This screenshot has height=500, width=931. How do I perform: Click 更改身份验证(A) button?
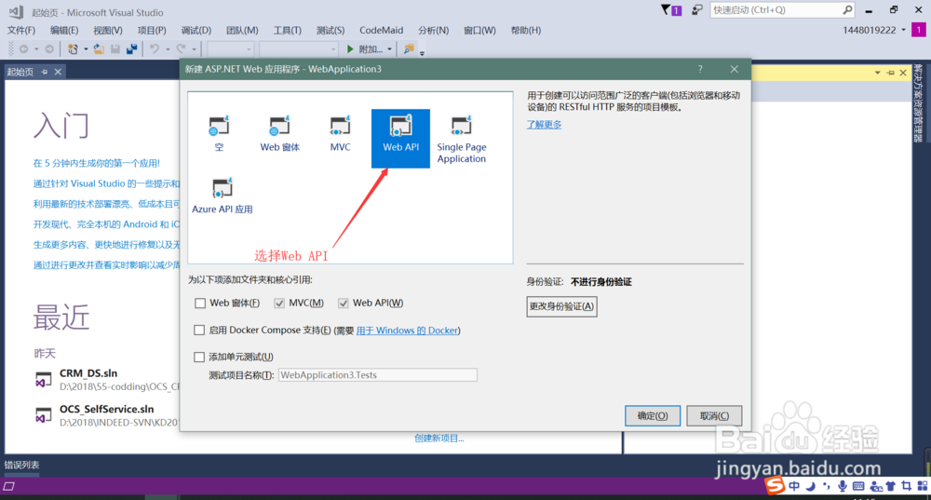pyautogui.click(x=561, y=306)
